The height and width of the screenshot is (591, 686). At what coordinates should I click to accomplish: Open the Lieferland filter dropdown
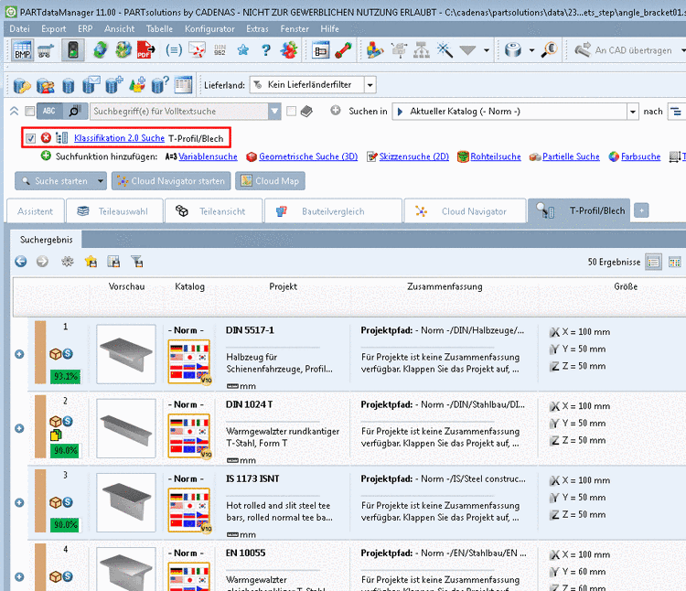370,85
